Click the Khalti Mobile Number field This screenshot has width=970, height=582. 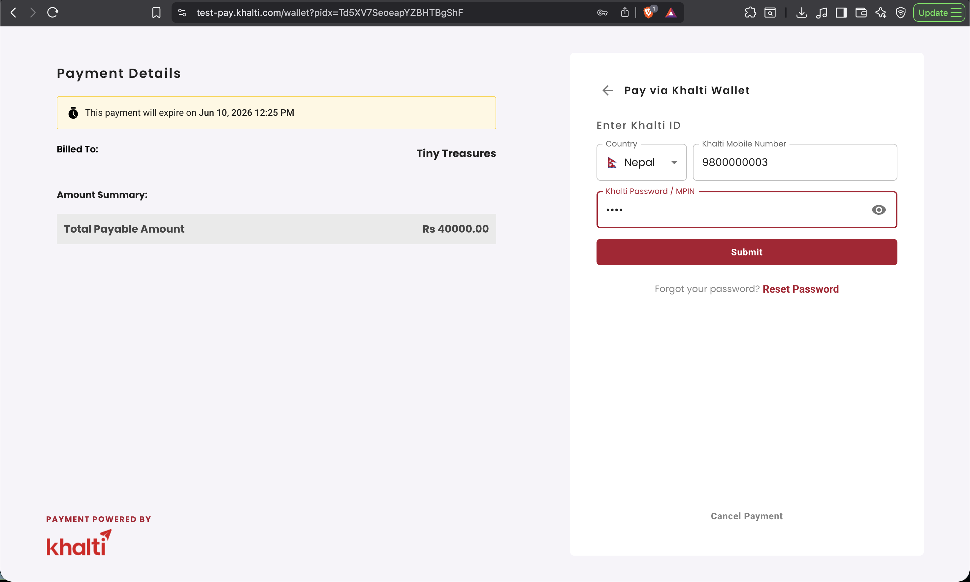[x=795, y=162]
